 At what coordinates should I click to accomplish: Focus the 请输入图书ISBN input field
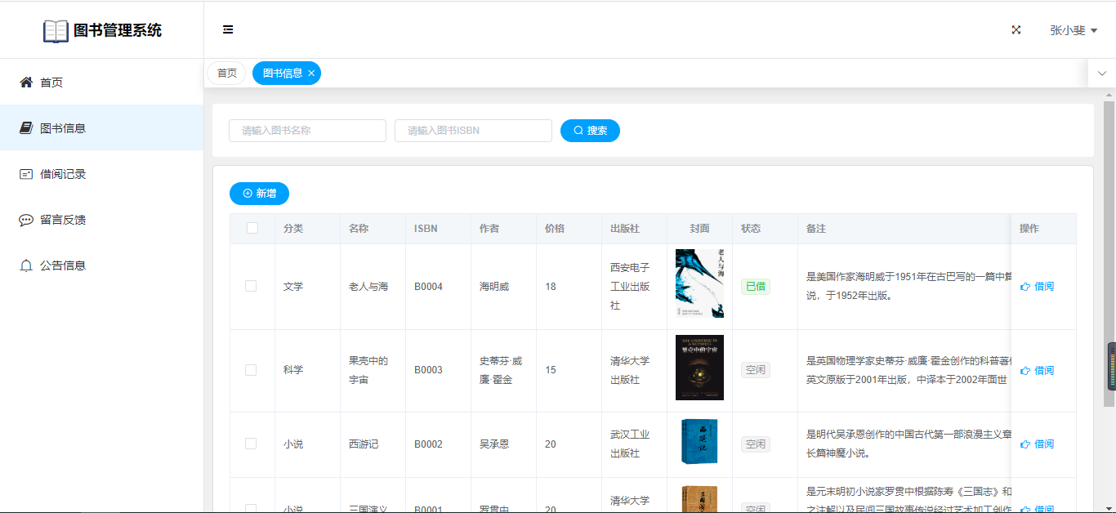473,131
